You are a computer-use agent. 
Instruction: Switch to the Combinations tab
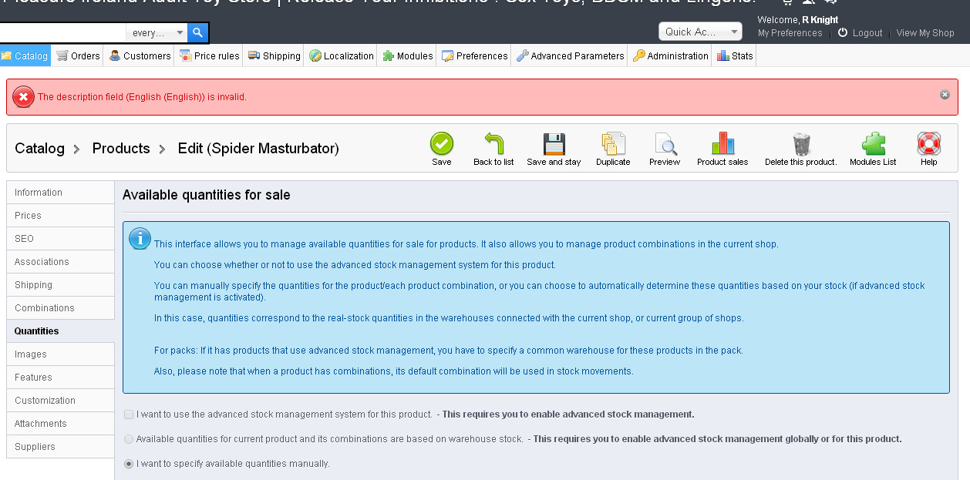(x=60, y=308)
